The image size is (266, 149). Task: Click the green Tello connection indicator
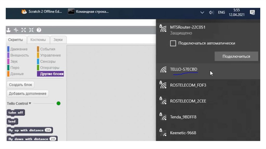(58, 103)
